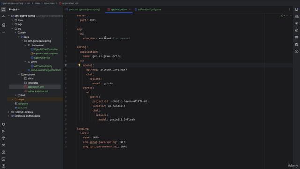Click breadcrumb src
This screenshot has height=169, width=300.
29,3
